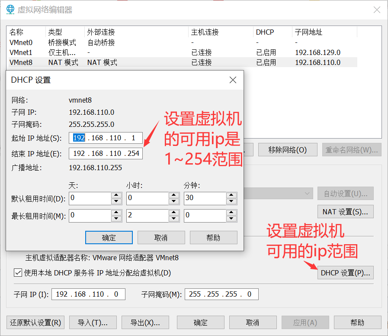The height and width of the screenshot is (336, 388).
Task: Select the VMnet1 row in network list
Action: [x=183, y=52]
